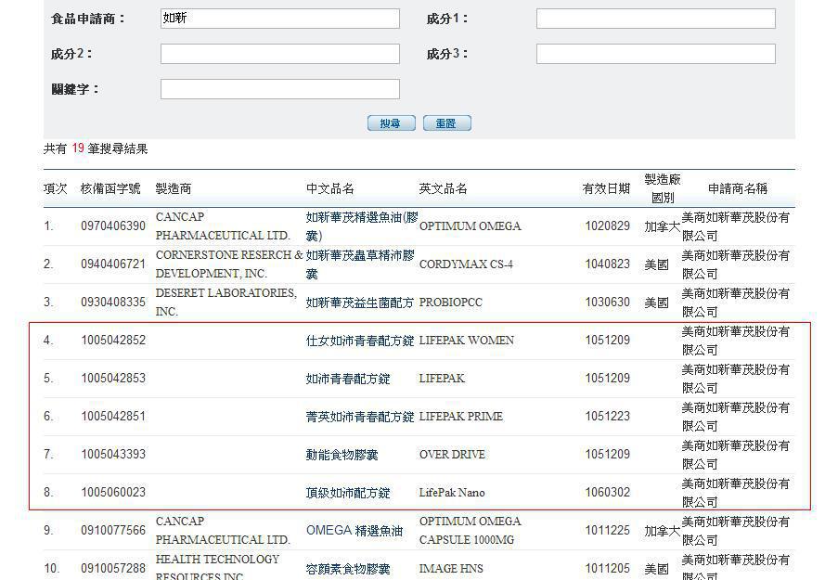
Task: Select approval number 0970406390
Action: 113,226
